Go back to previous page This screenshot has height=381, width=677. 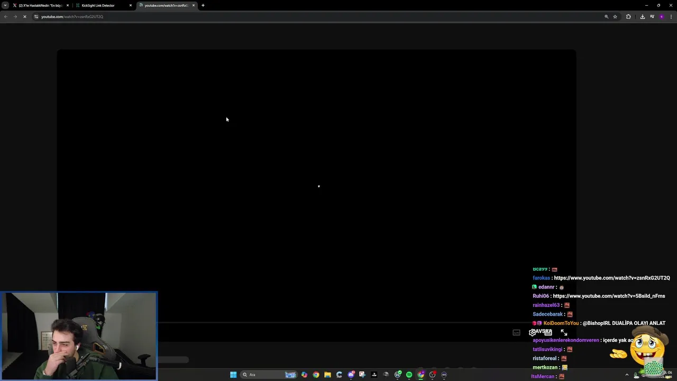pyautogui.click(x=6, y=16)
